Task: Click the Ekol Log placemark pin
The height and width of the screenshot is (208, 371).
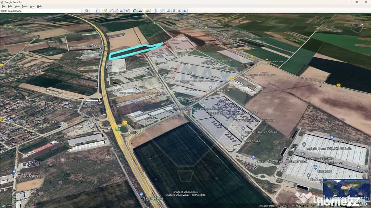Action: pyautogui.click(x=309, y=176)
